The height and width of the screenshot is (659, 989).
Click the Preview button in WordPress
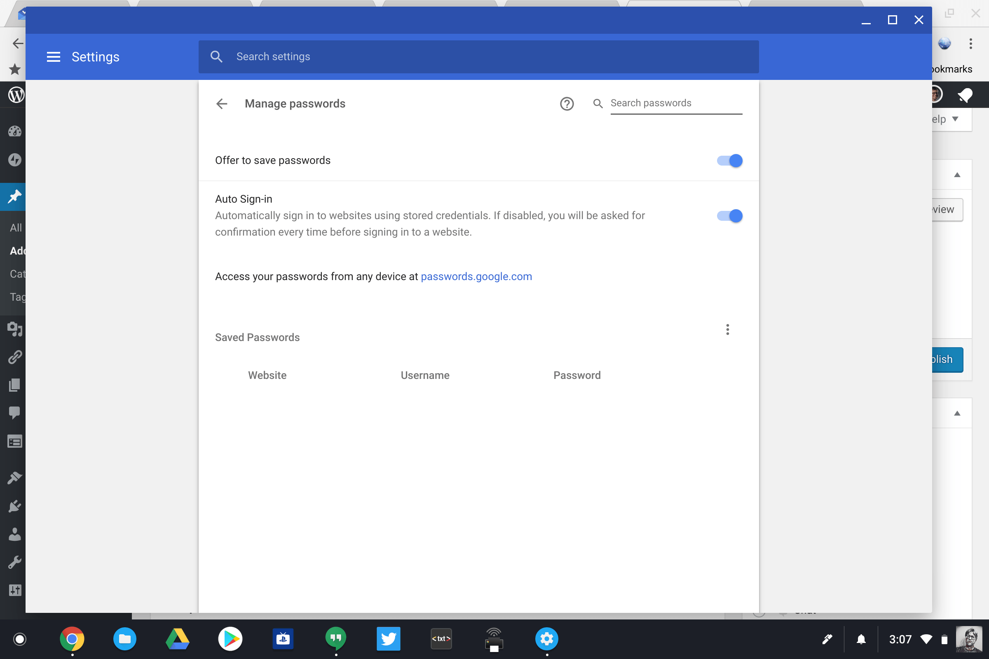[x=948, y=210]
